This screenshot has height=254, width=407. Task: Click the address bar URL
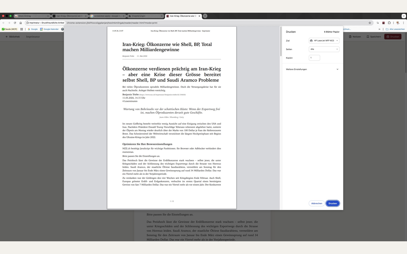(112, 23)
